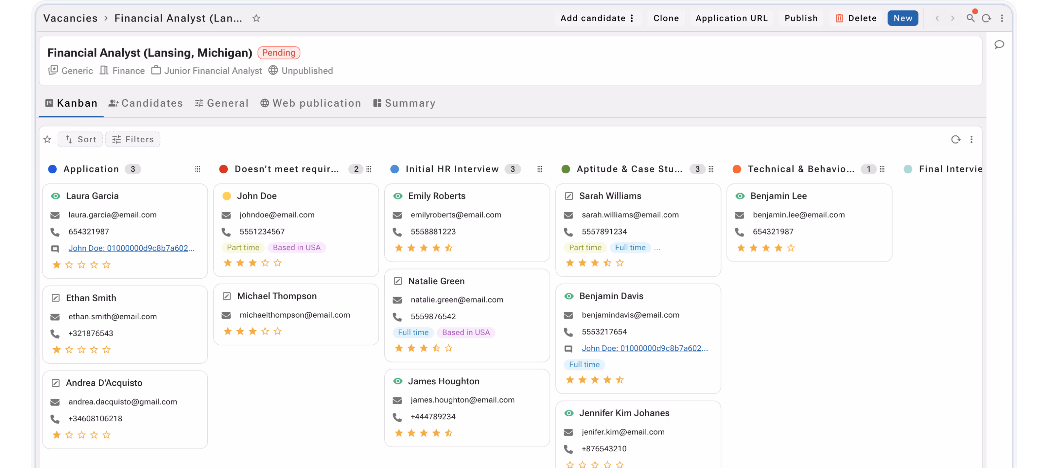Click the email icon on Laura Garcia's card
This screenshot has width=1048, height=468.
tap(55, 215)
